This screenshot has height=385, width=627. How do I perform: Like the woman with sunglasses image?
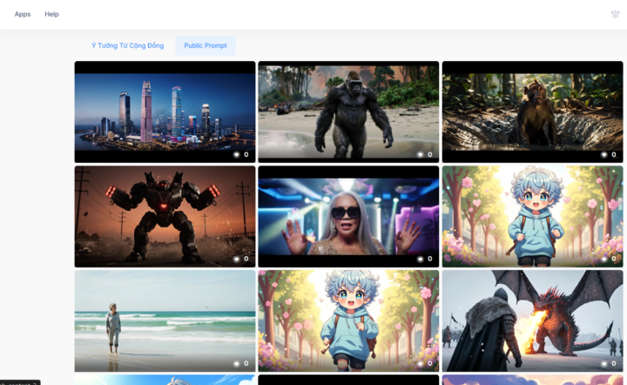[420, 259]
